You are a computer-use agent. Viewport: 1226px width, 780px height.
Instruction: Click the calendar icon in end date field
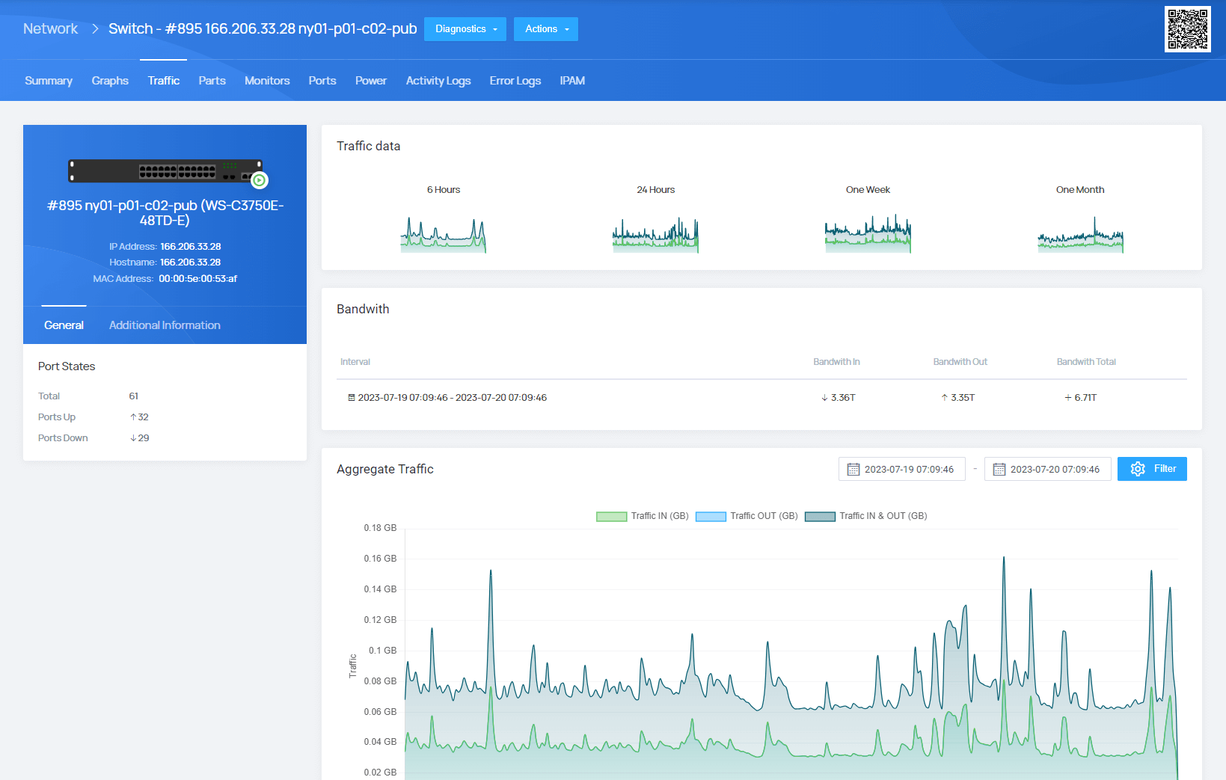pyautogui.click(x=999, y=470)
